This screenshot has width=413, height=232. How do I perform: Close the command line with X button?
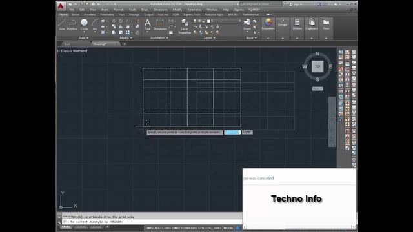click(x=59, y=217)
